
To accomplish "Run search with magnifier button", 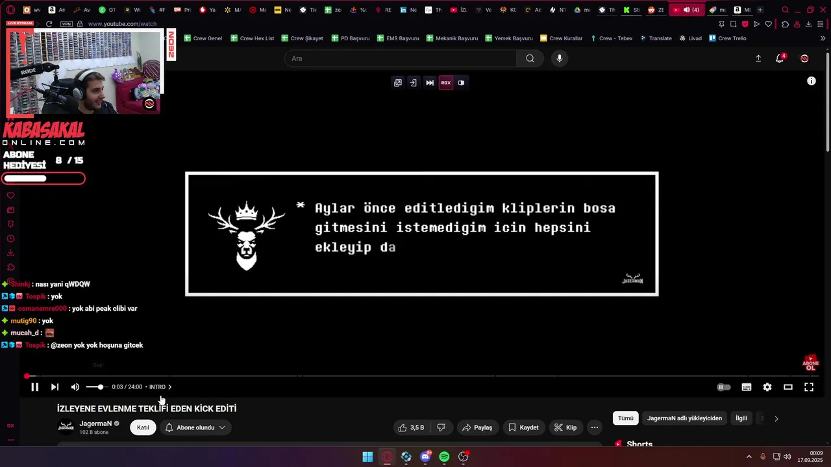I will click(x=530, y=58).
